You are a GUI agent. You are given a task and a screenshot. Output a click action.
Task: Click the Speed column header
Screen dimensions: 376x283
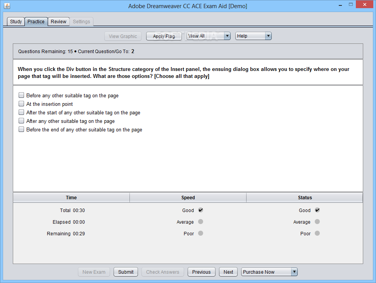point(188,198)
